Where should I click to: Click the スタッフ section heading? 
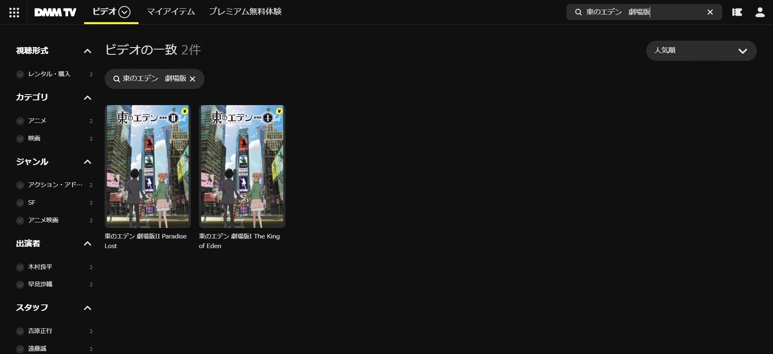click(x=32, y=308)
